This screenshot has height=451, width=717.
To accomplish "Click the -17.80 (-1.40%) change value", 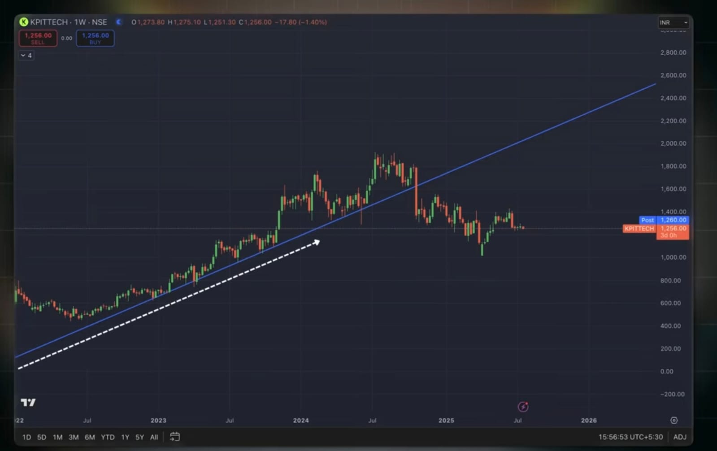I will click(300, 22).
